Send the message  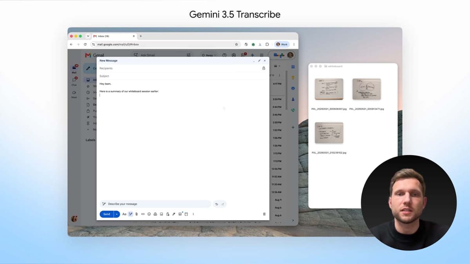pos(107,214)
